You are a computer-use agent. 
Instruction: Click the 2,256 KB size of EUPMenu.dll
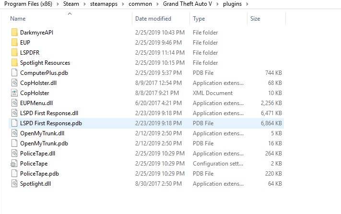click(x=271, y=103)
